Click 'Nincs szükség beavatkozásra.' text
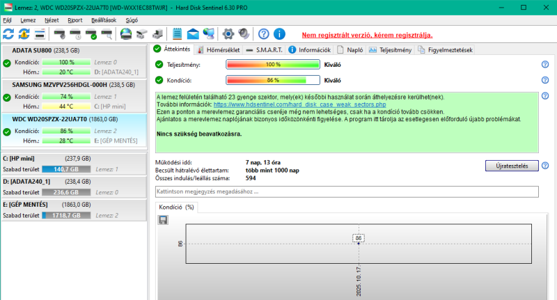This screenshot has height=300, width=557. click(199, 134)
